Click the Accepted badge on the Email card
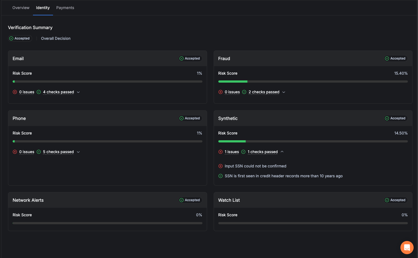Screen dimensions: 418x258 click(x=190, y=58)
